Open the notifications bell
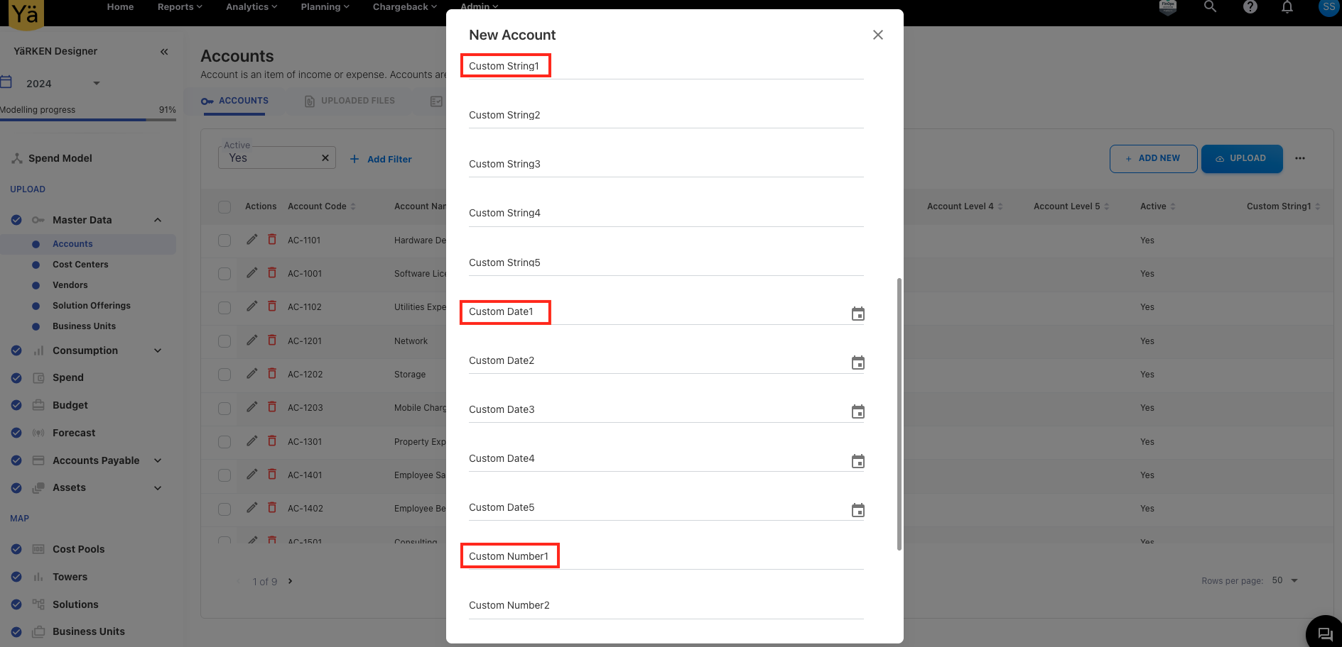This screenshot has height=647, width=1342. click(x=1287, y=7)
